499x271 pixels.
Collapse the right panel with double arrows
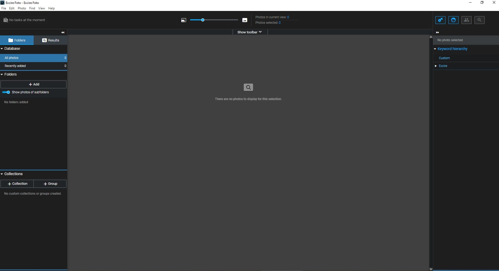click(437, 32)
